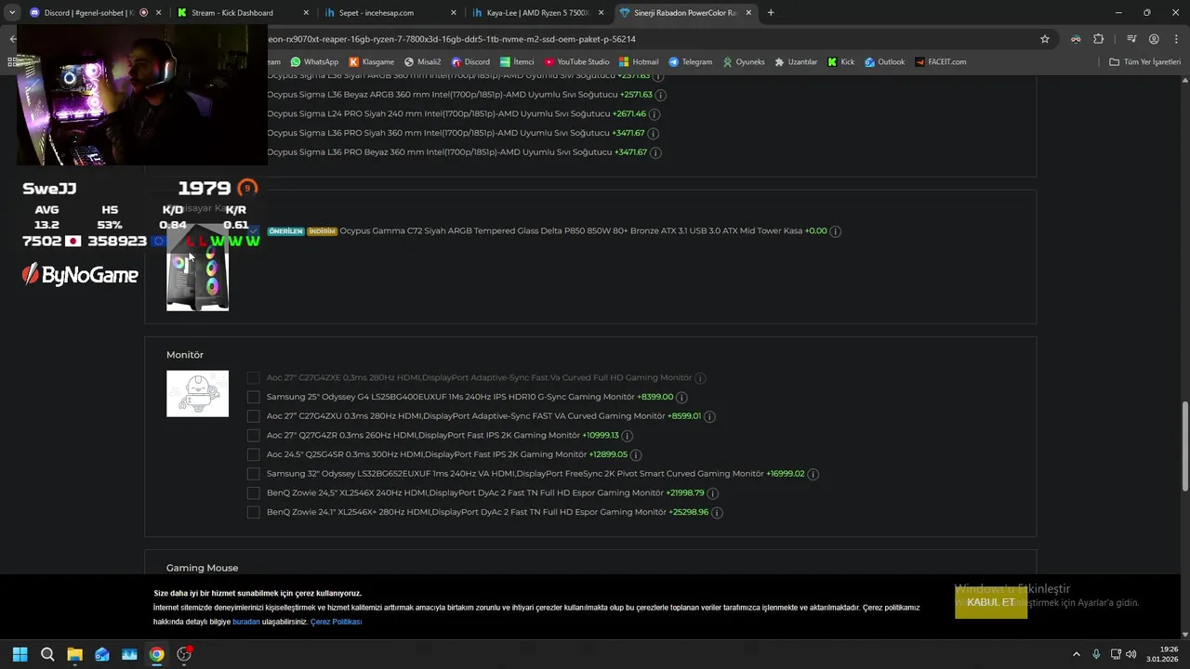
Task: Open Windows Start menu
Action: (x=20, y=654)
